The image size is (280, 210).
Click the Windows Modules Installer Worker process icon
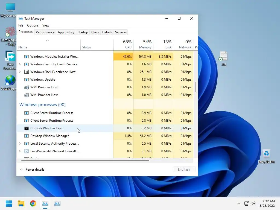click(27, 57)
